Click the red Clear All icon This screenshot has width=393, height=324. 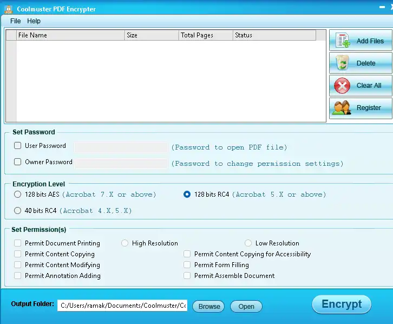pos(343,86)
